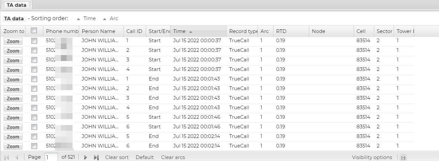The image size is (439, 161).
Task: Click the save icon beside Visibility options
Action: point(403,158)
